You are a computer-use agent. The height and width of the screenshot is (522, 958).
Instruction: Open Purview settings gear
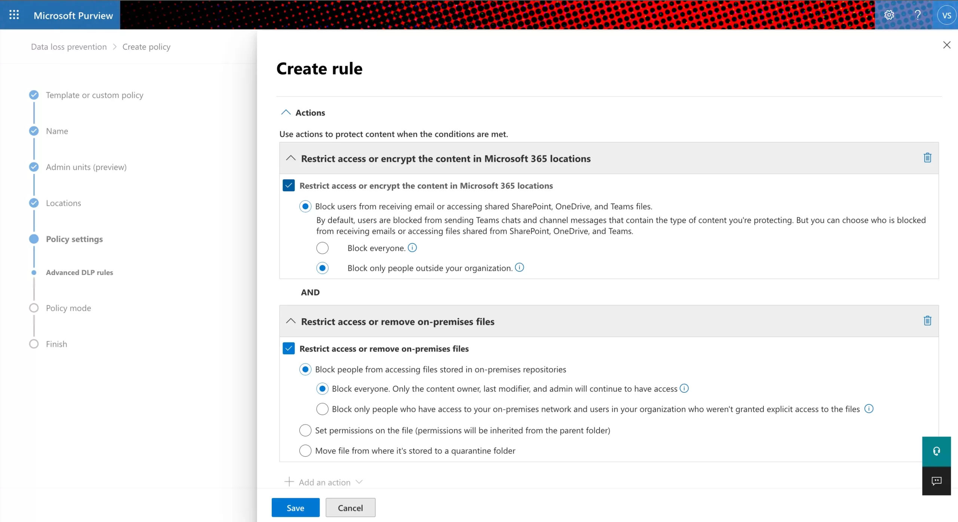[889, 15]
